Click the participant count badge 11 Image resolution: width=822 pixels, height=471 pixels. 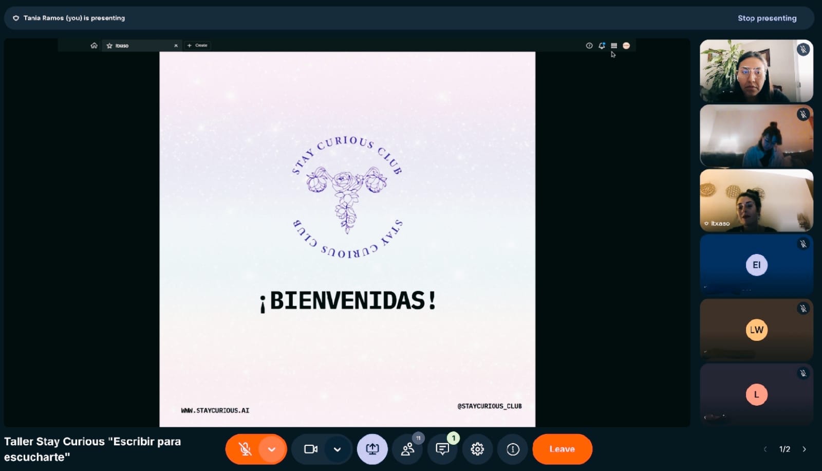[x=418, y=438]
